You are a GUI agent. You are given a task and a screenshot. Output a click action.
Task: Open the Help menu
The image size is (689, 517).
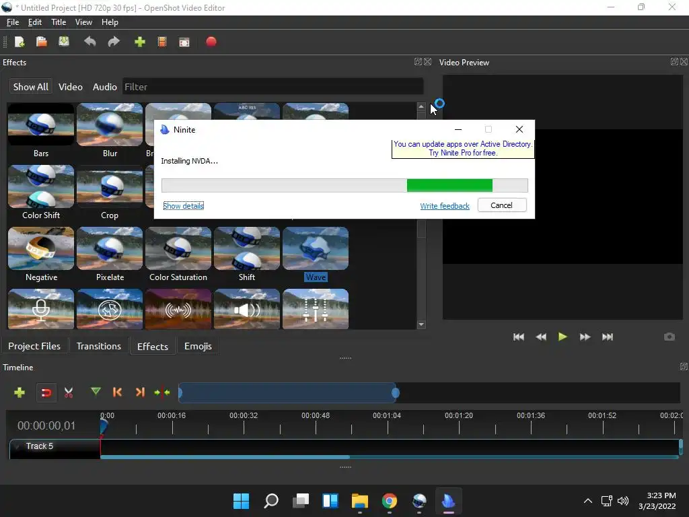(x=110, y=22)
